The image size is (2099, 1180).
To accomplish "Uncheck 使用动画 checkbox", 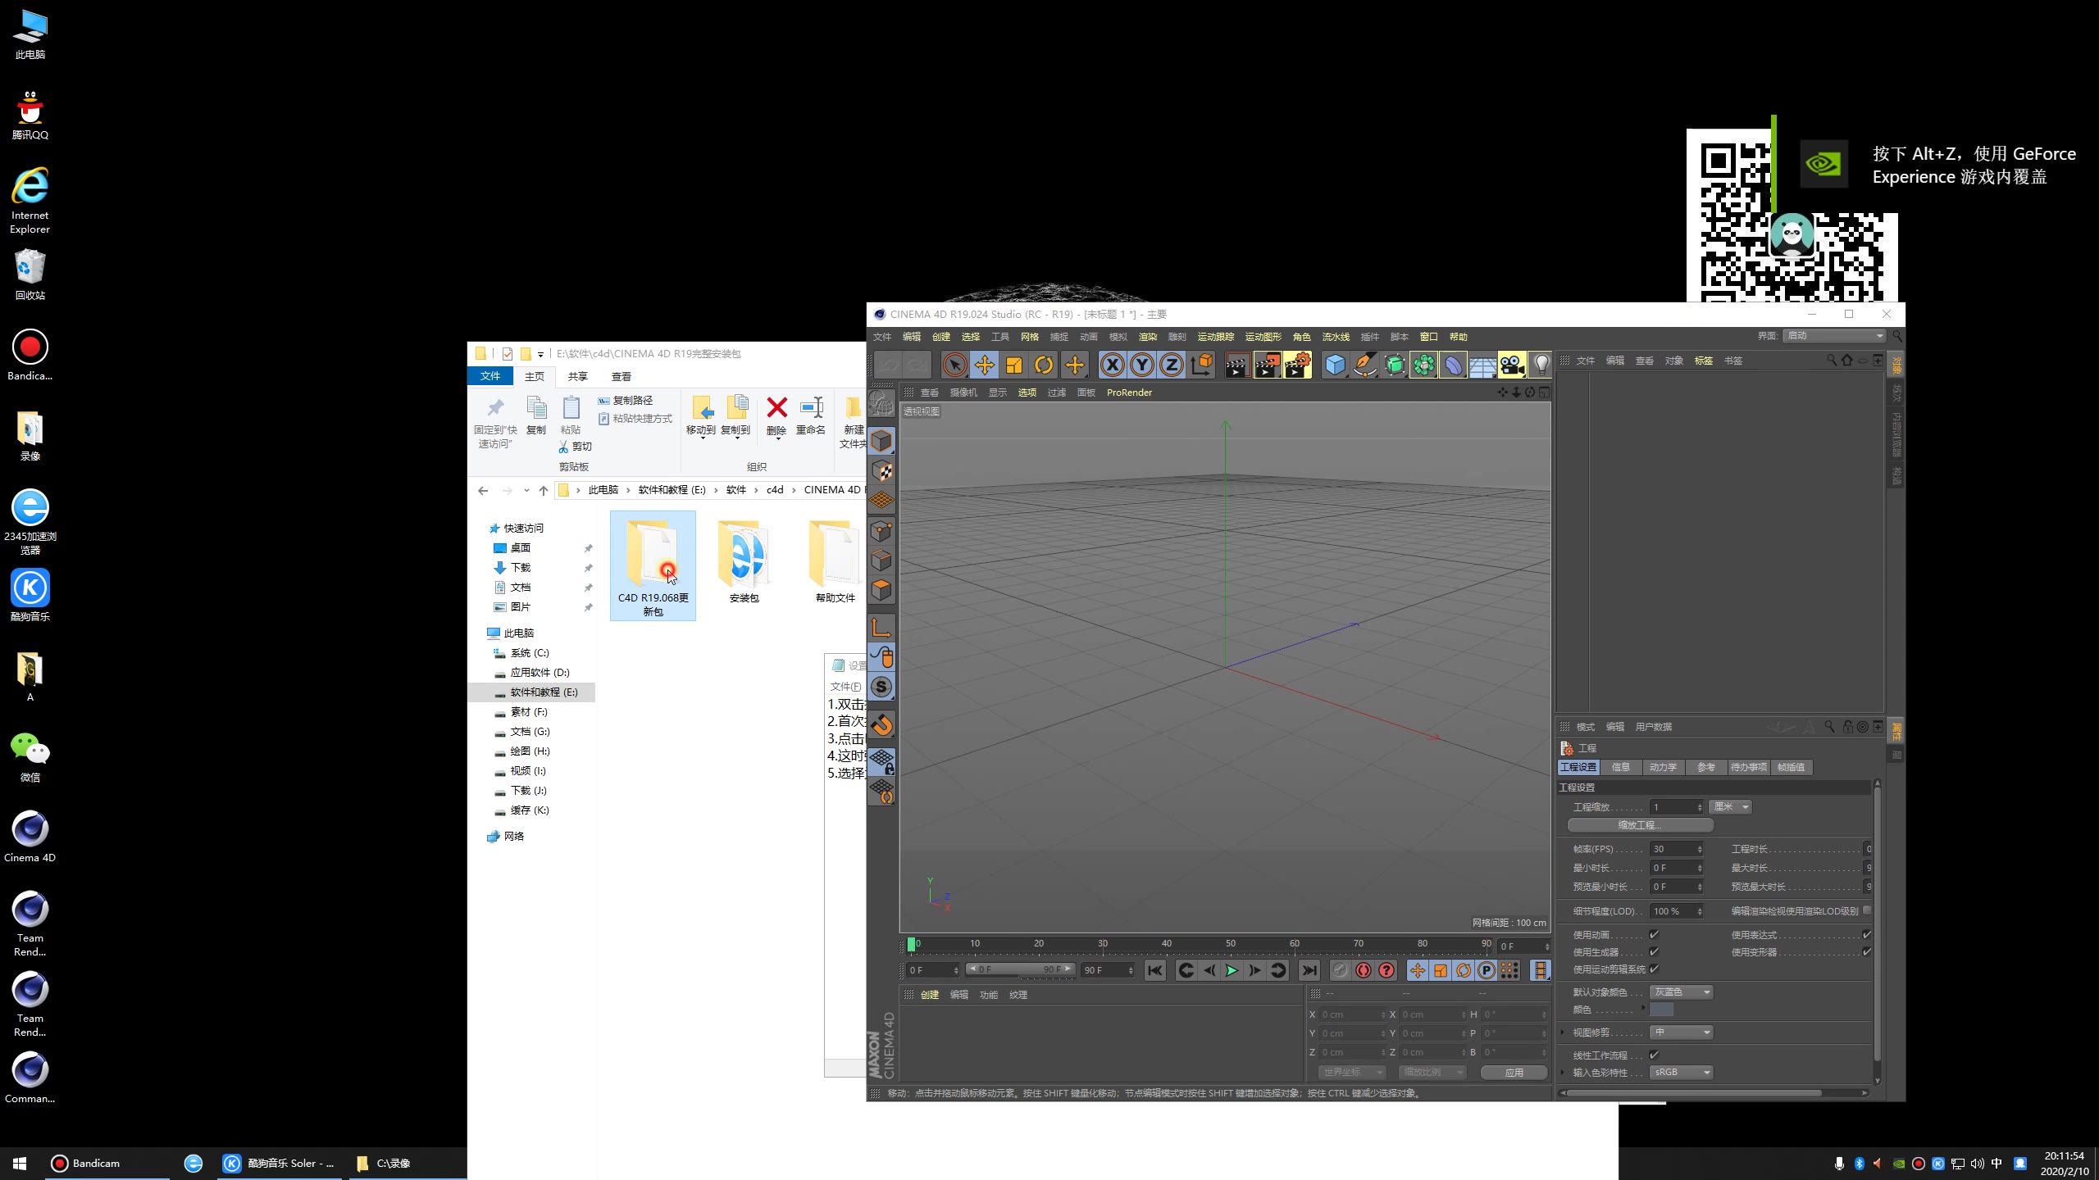I will pos(1654,934).
